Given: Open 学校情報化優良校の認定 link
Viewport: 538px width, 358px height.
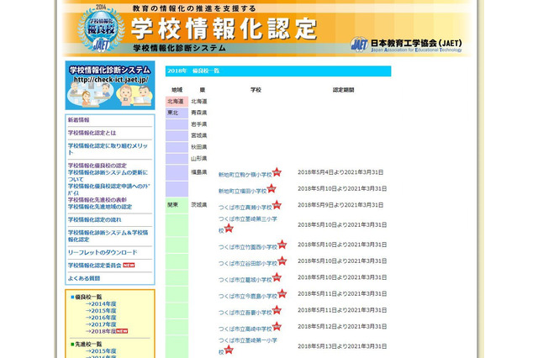Looking at the screenshot, I should (x=98, y=166).
